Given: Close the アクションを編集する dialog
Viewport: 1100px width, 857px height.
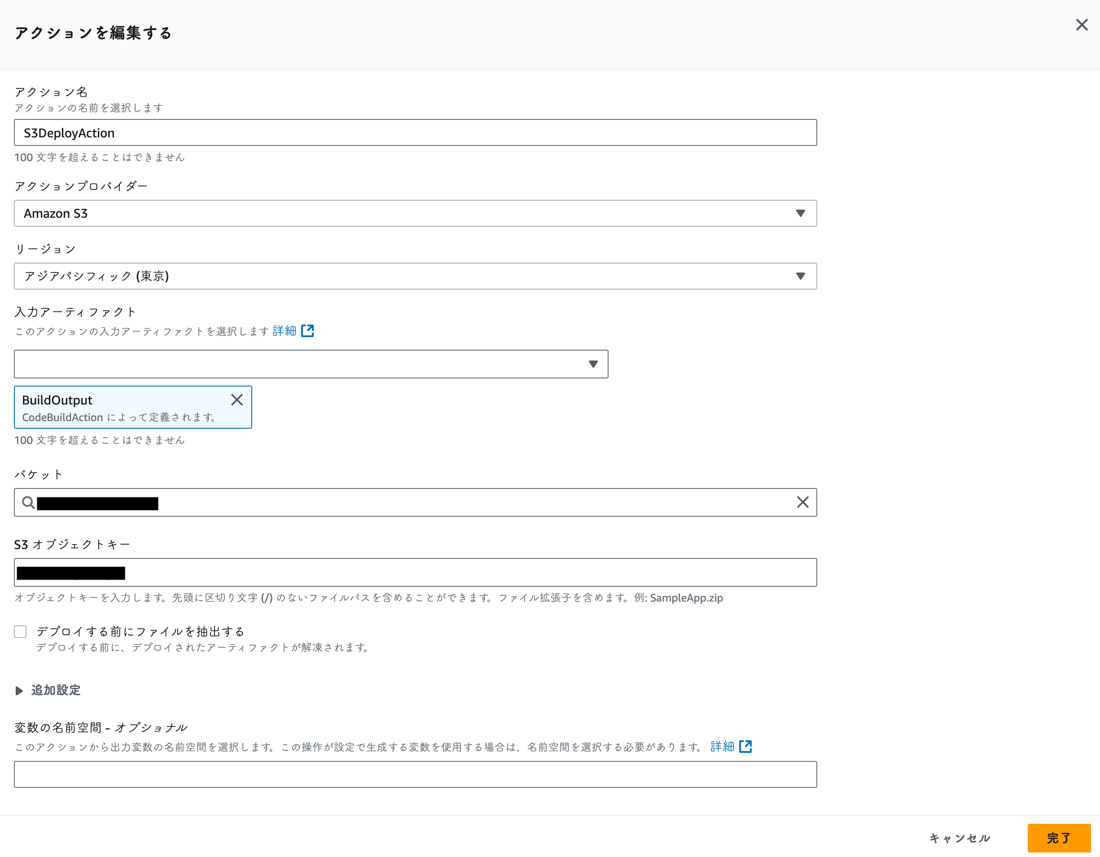Looking at the screenshot, I should pos(1081,25).
